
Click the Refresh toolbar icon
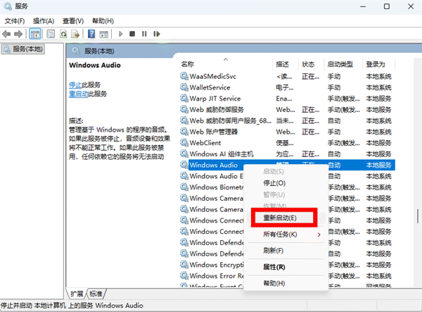(x=63, y=34)
